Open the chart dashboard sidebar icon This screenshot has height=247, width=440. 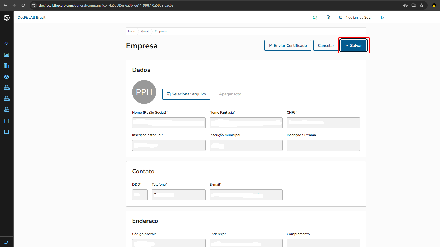click(x=7, y=55)
